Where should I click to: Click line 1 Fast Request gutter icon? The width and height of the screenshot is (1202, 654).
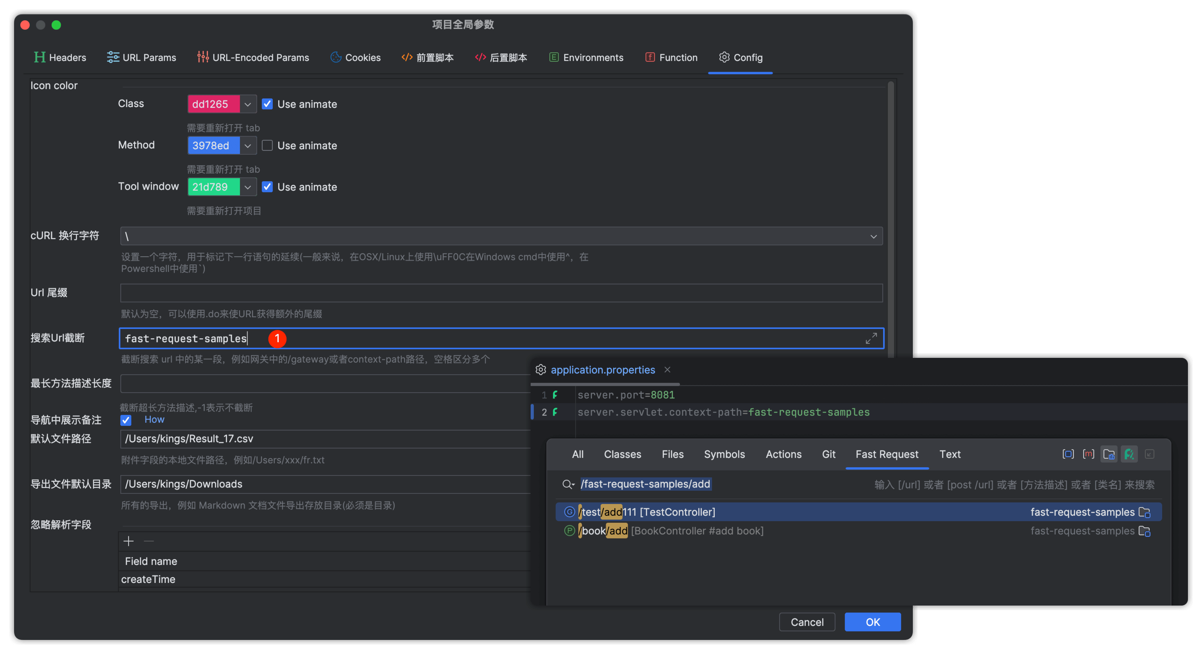tap(555, 395)
